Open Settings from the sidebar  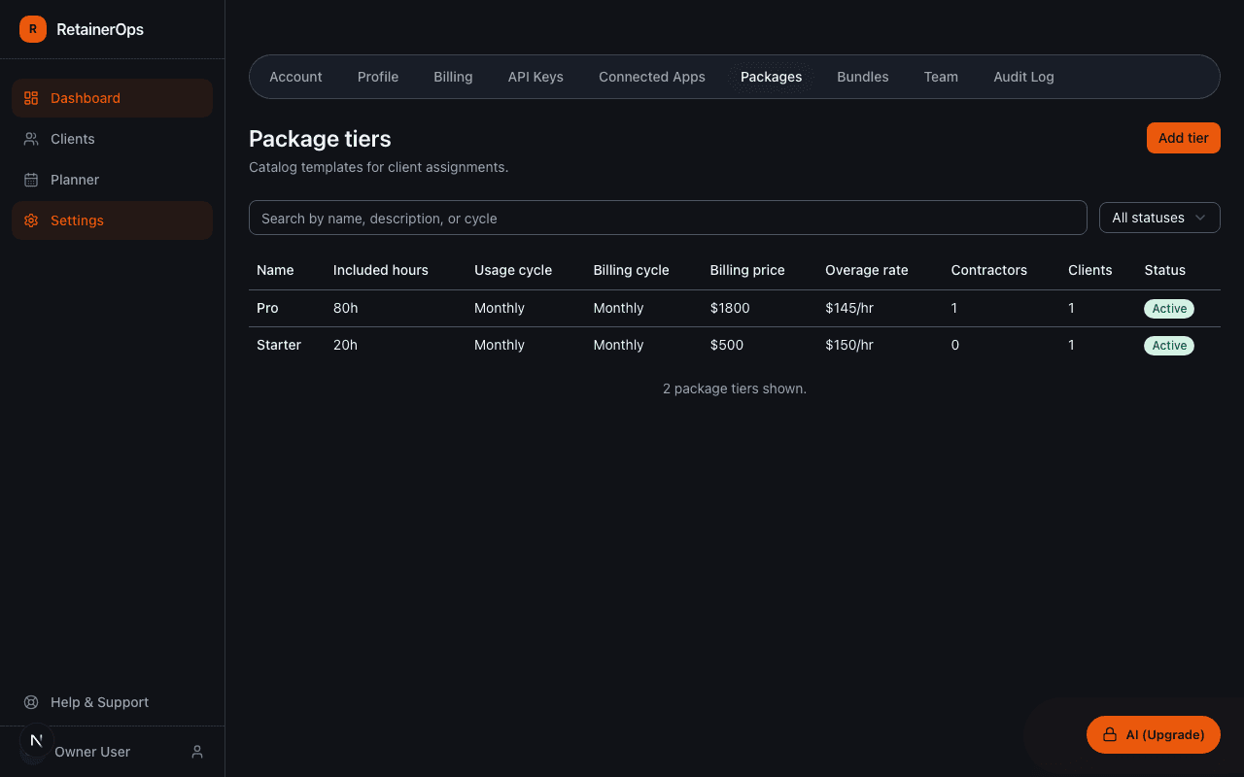[112, 220]
